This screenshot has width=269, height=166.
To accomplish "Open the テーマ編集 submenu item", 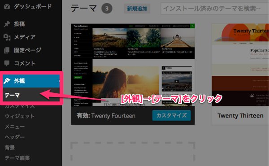I will [17, 158].
